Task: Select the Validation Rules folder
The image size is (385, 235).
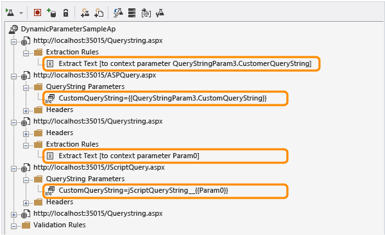Action: click(x=60, y=225)
